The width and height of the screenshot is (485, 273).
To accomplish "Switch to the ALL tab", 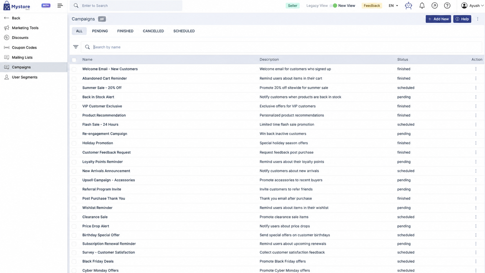I will click(79, 31).
